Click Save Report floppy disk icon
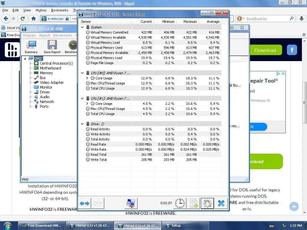 52,47
